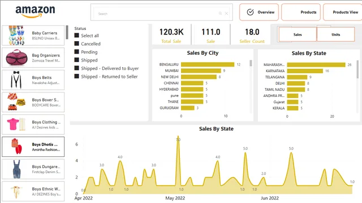Screen dimensions: 362x203
Task: Click the product list scrollbar
Action: [x=67, y=32]
